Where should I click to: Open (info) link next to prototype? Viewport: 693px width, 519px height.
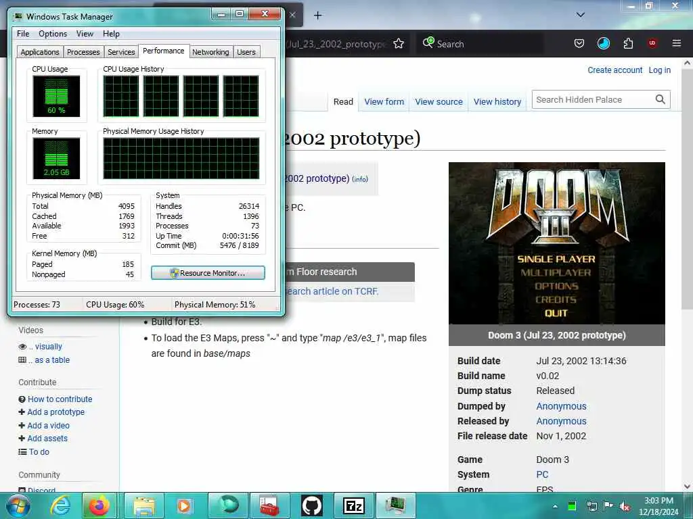pos(360,179)
